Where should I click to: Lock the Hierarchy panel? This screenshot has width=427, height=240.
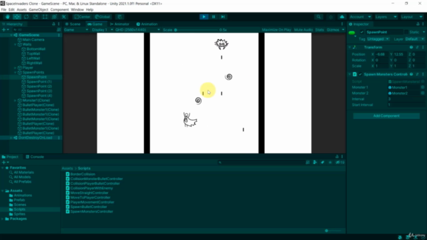pos(53,24)
